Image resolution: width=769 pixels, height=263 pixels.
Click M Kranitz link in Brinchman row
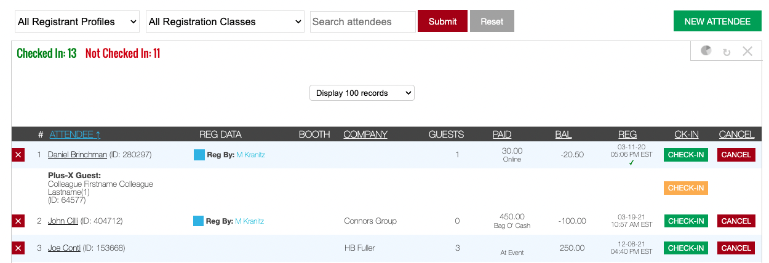(250, 155)
